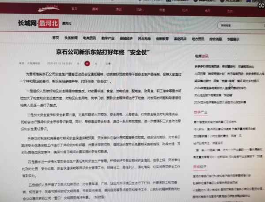
Task: Open the 地方资讯 category
Action: 198,39
